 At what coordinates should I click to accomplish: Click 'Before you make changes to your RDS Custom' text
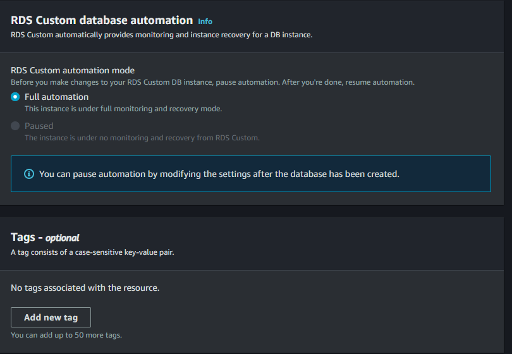(x=212, y=82)
